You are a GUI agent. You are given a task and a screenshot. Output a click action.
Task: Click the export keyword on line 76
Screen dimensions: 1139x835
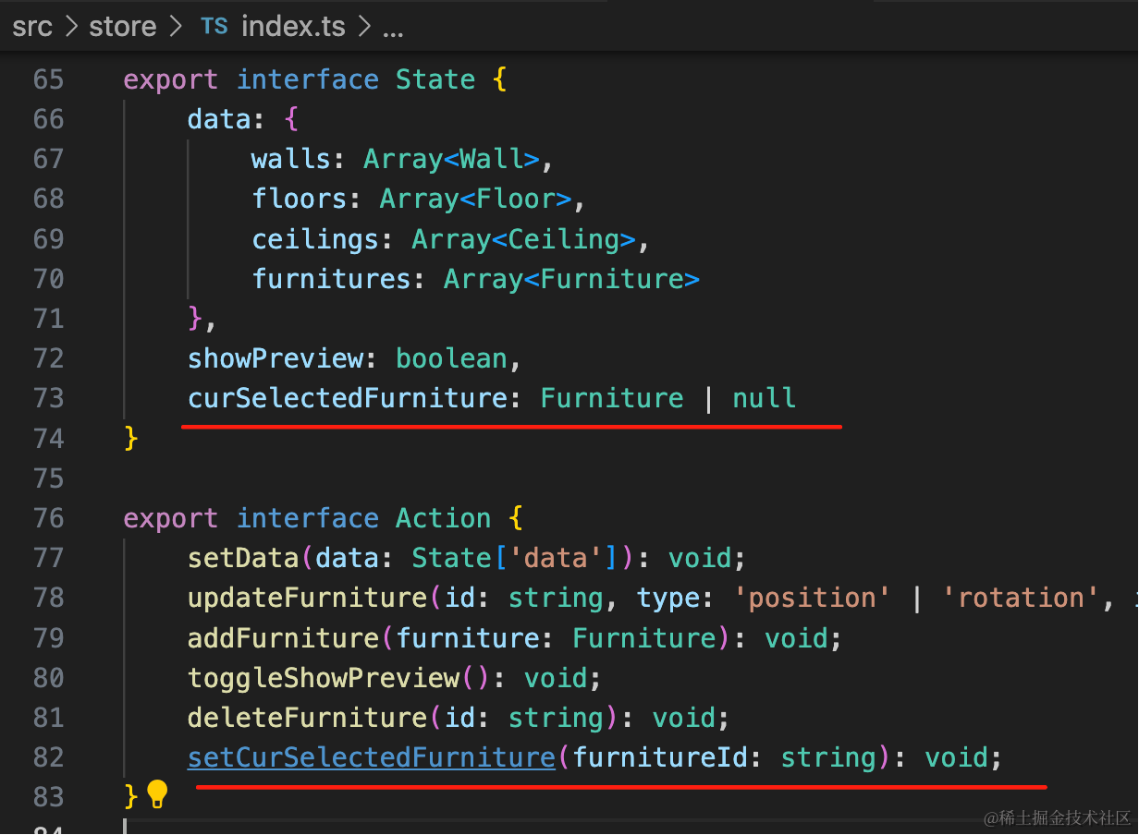pyautogui.click(x=171, y=518)
